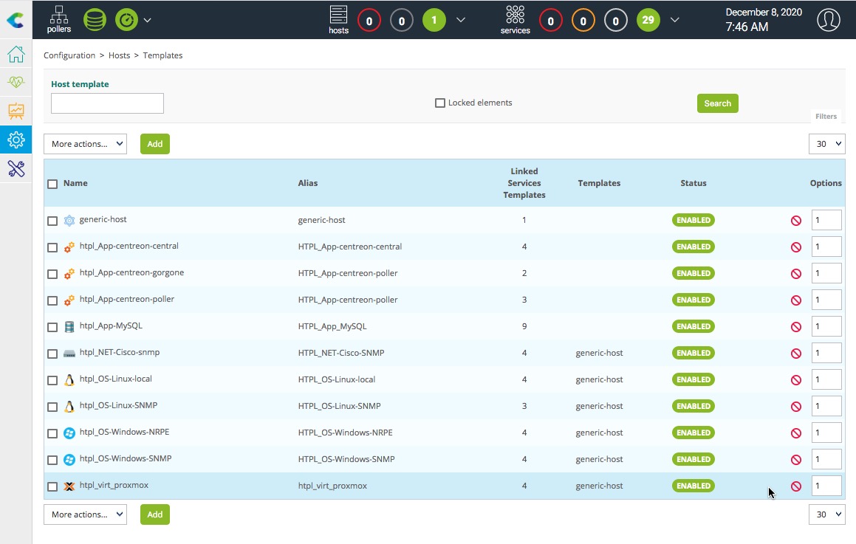Open the Reporting chart sidebar icon

(x=16, y=111)
